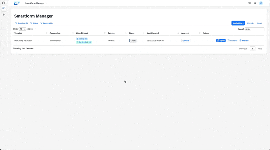Open the chat support icon

coord(250,3)
